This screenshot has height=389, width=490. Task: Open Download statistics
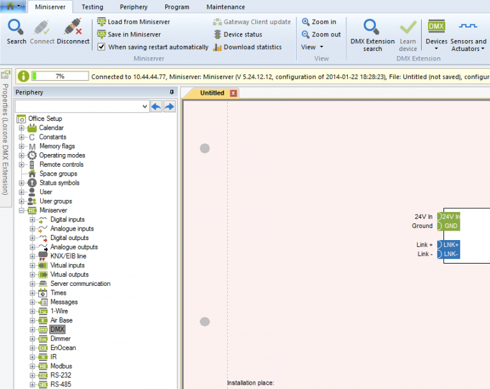[253, 47]
